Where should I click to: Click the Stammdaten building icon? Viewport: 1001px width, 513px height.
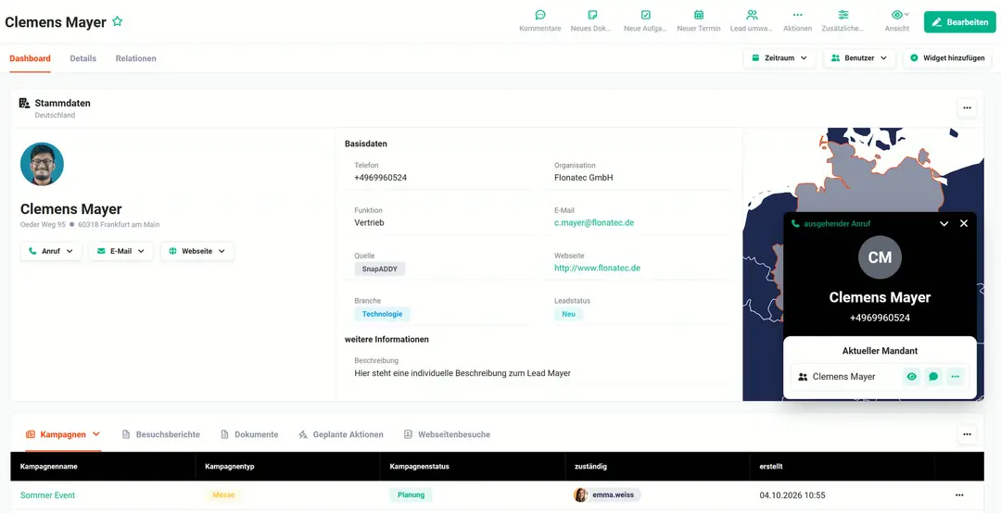(25, 103)
